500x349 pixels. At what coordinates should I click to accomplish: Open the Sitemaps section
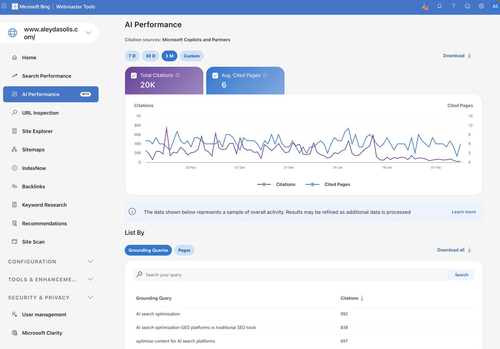[x=33, y=149]
